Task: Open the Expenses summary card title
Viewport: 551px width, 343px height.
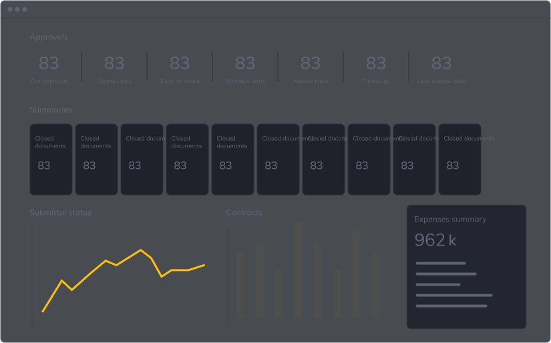Action: [x=450, y=220]
